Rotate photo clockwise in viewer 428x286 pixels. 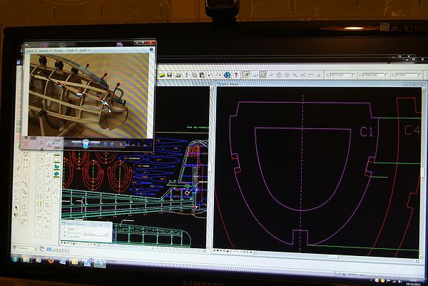click(112, 144)
